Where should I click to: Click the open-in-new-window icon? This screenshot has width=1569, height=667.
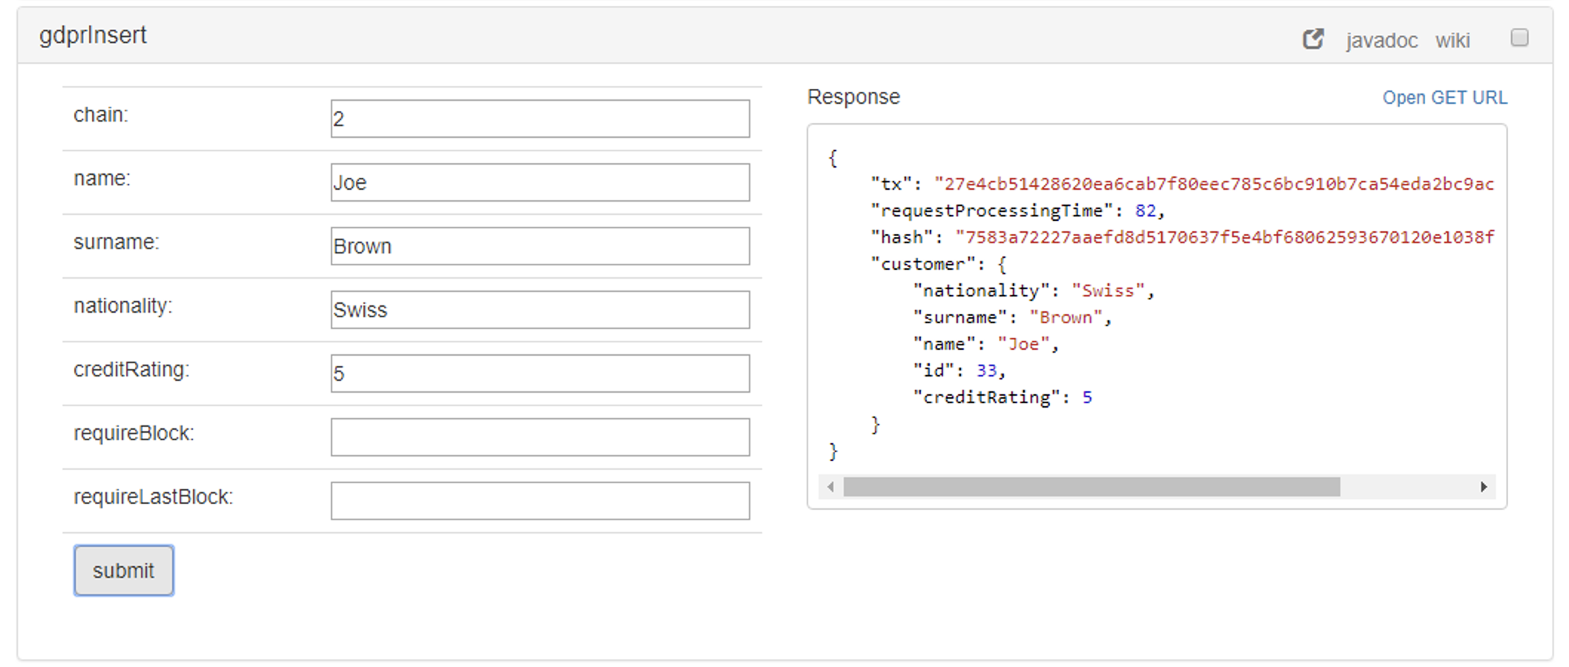(1312, 39)
